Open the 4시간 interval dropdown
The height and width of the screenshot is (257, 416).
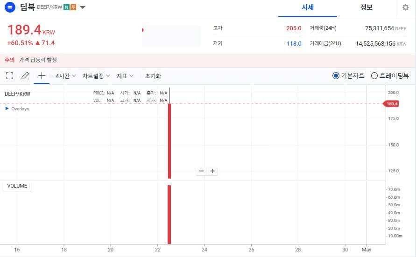pos(65,76)
